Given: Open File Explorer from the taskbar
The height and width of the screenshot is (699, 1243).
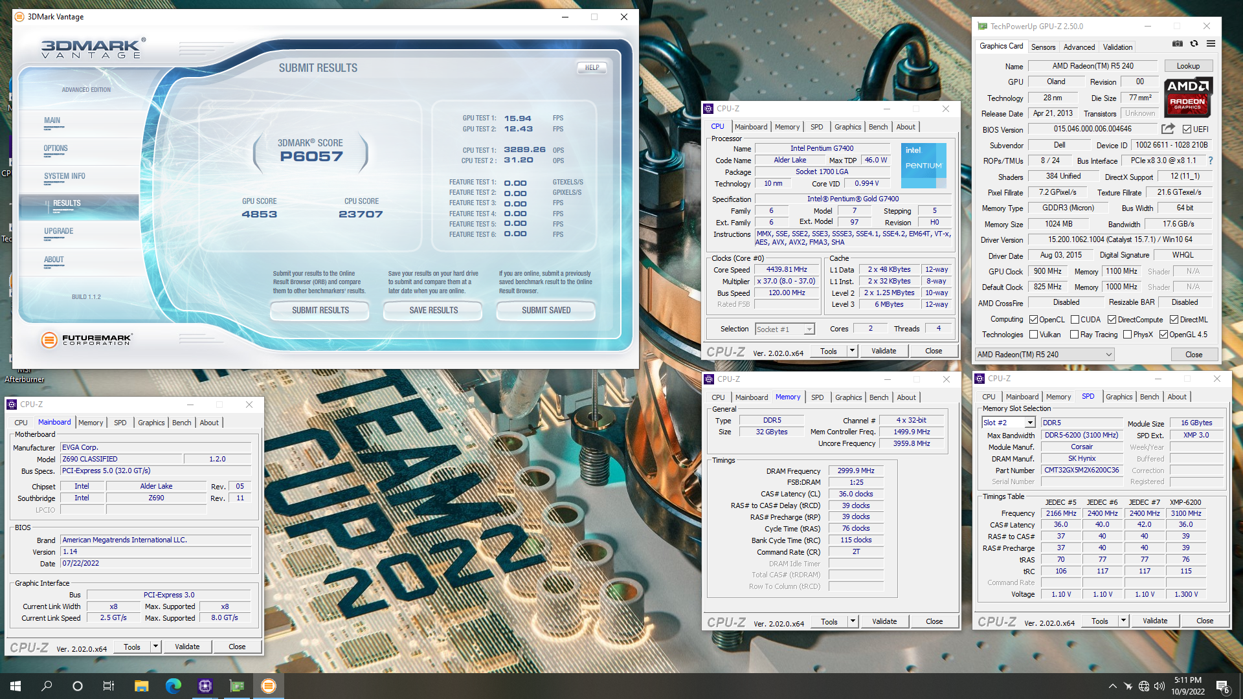Looking at the screenshot, I should [x=141, y=686].
